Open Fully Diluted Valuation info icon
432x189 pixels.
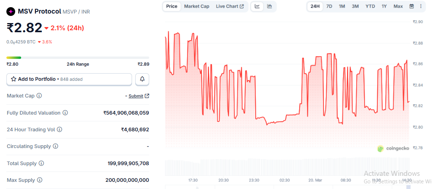pyautogui.click(x=65, y=113)
